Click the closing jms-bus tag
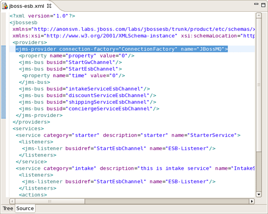This screenshot has height=214, width=268. (x=35, y=82)
